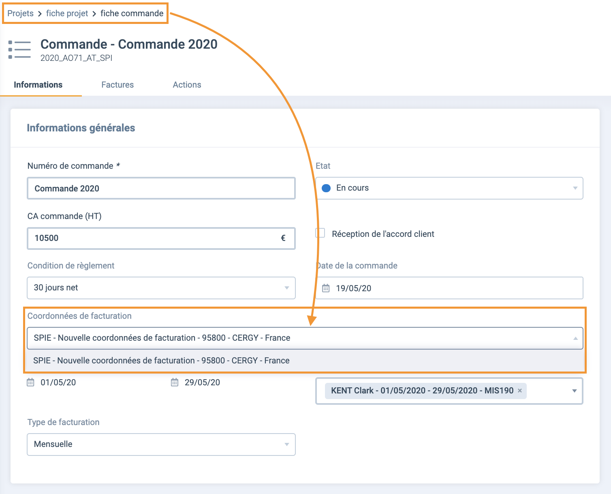Viewport: 611px width, 494px height.
Task: Open the Type de facturation dropdown
Action: point(286,445)
